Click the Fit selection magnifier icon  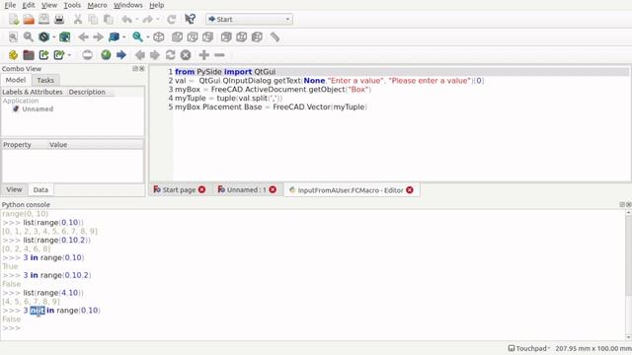[29, 37]
